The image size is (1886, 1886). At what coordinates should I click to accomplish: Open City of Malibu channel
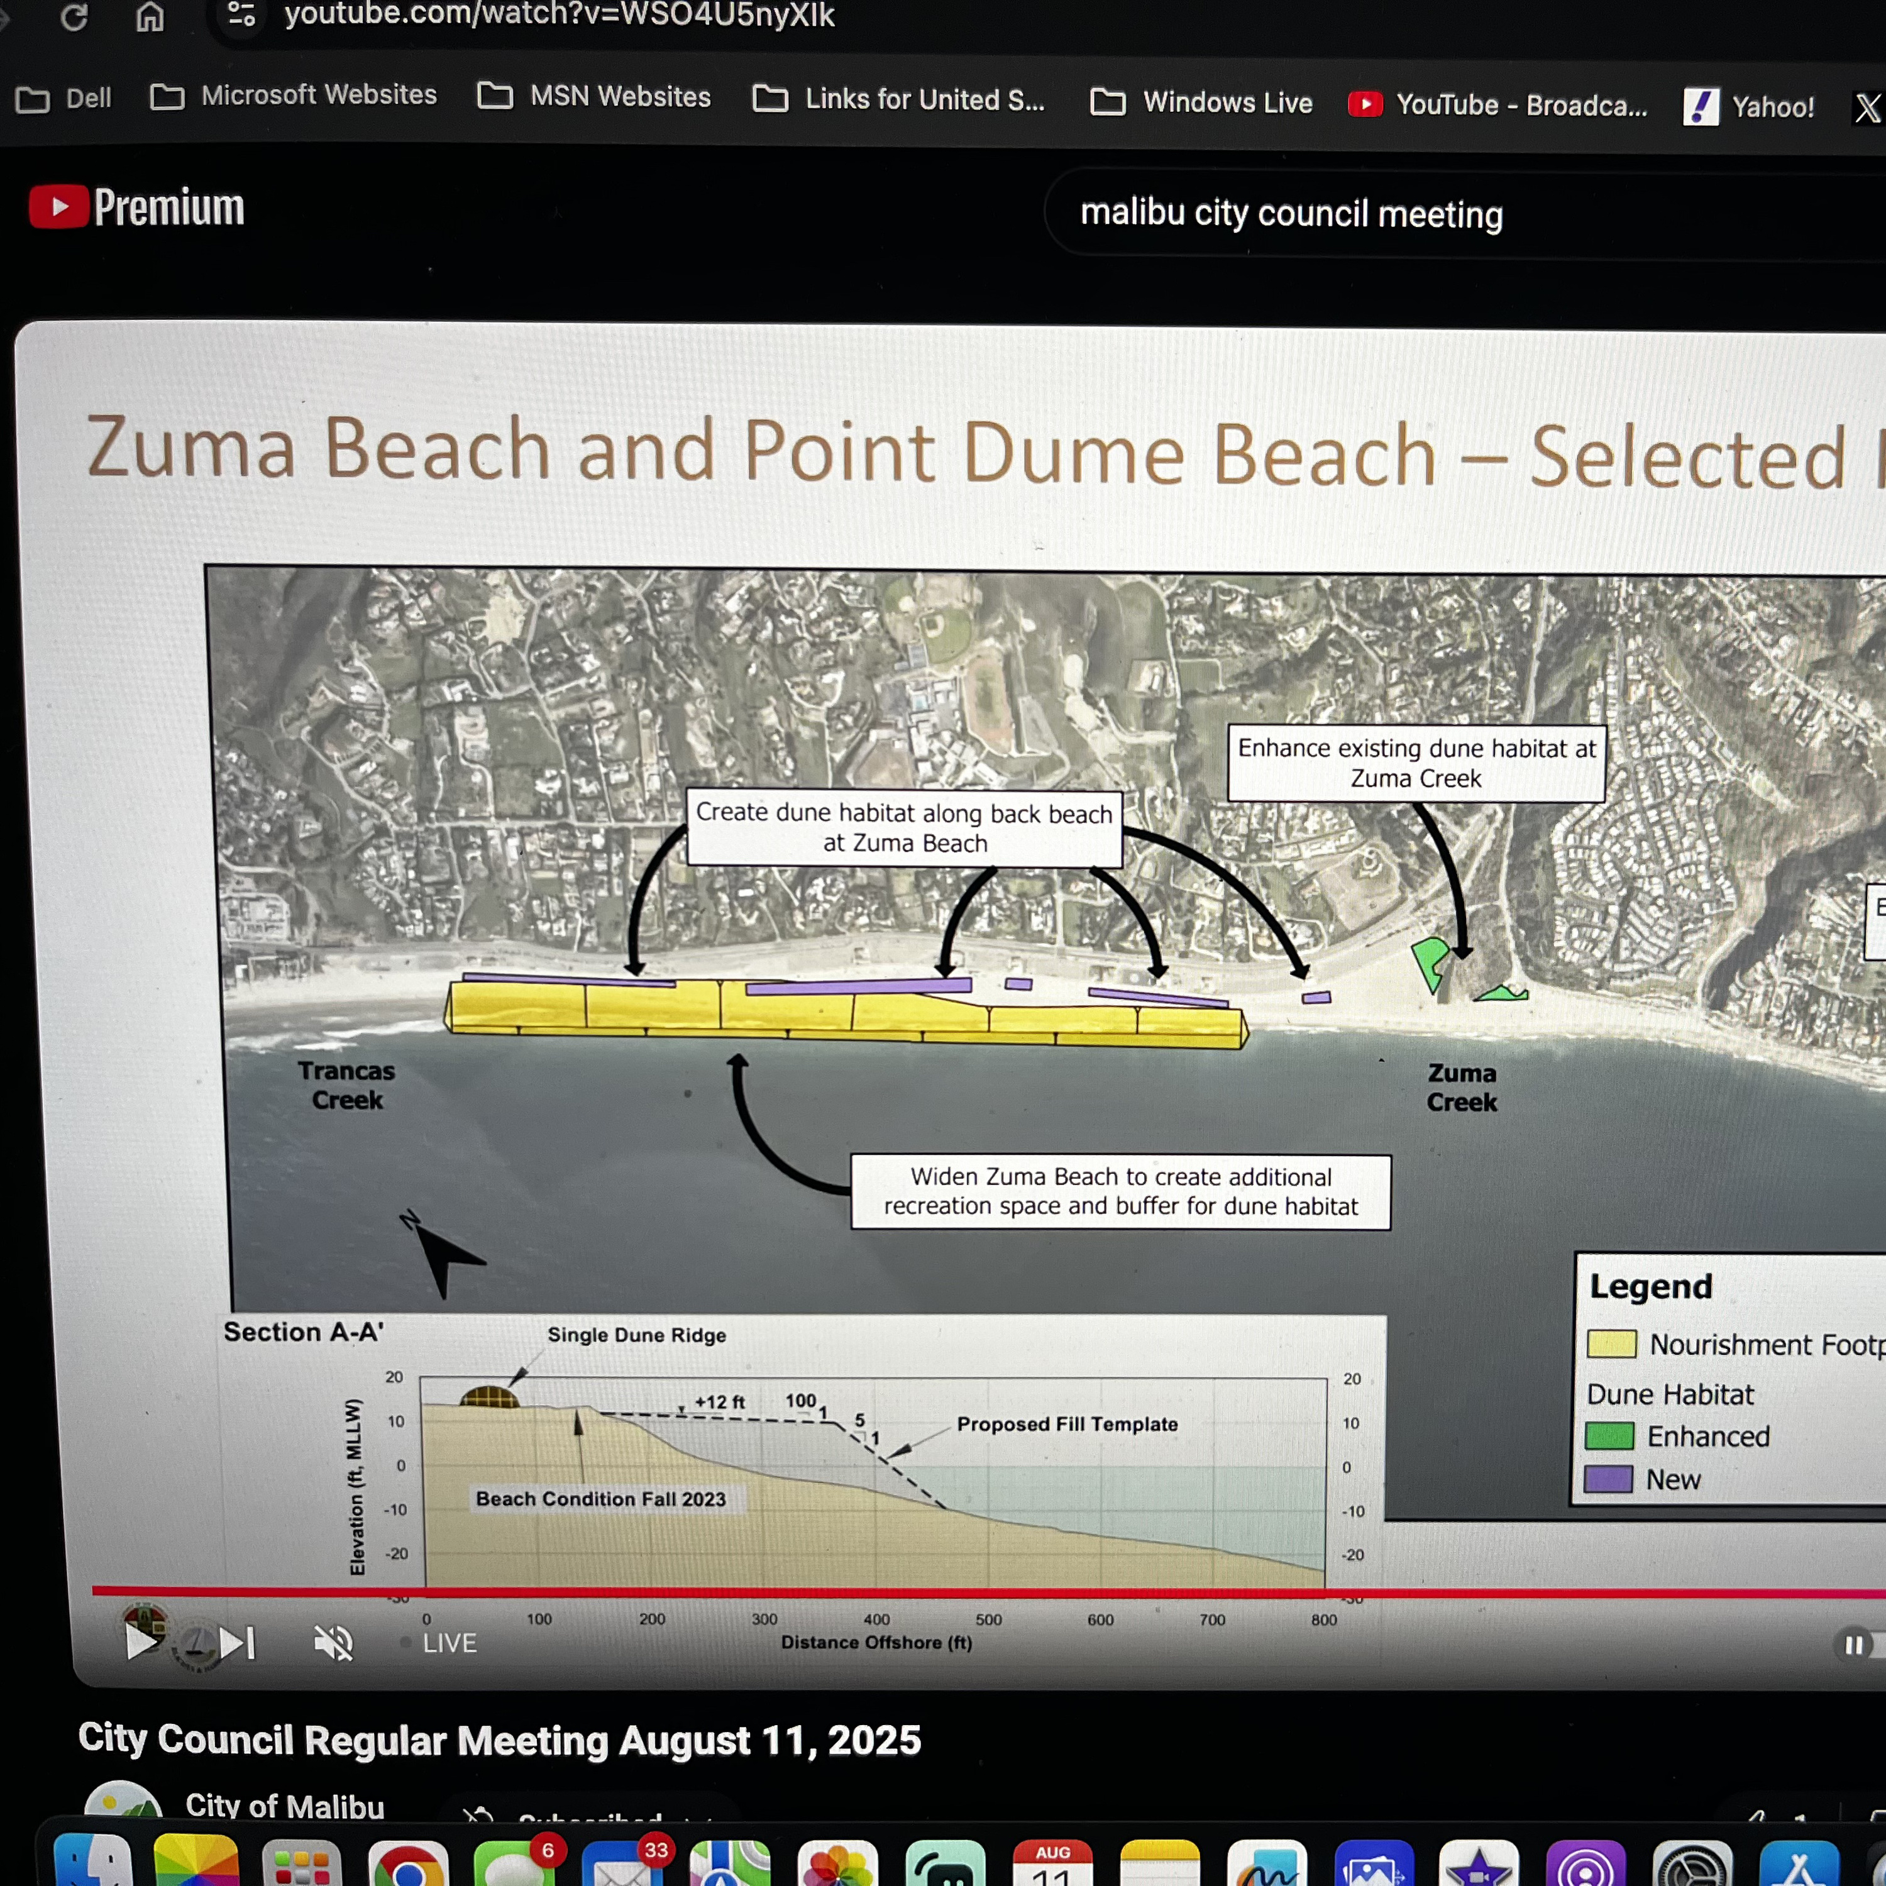(284, 1806)
